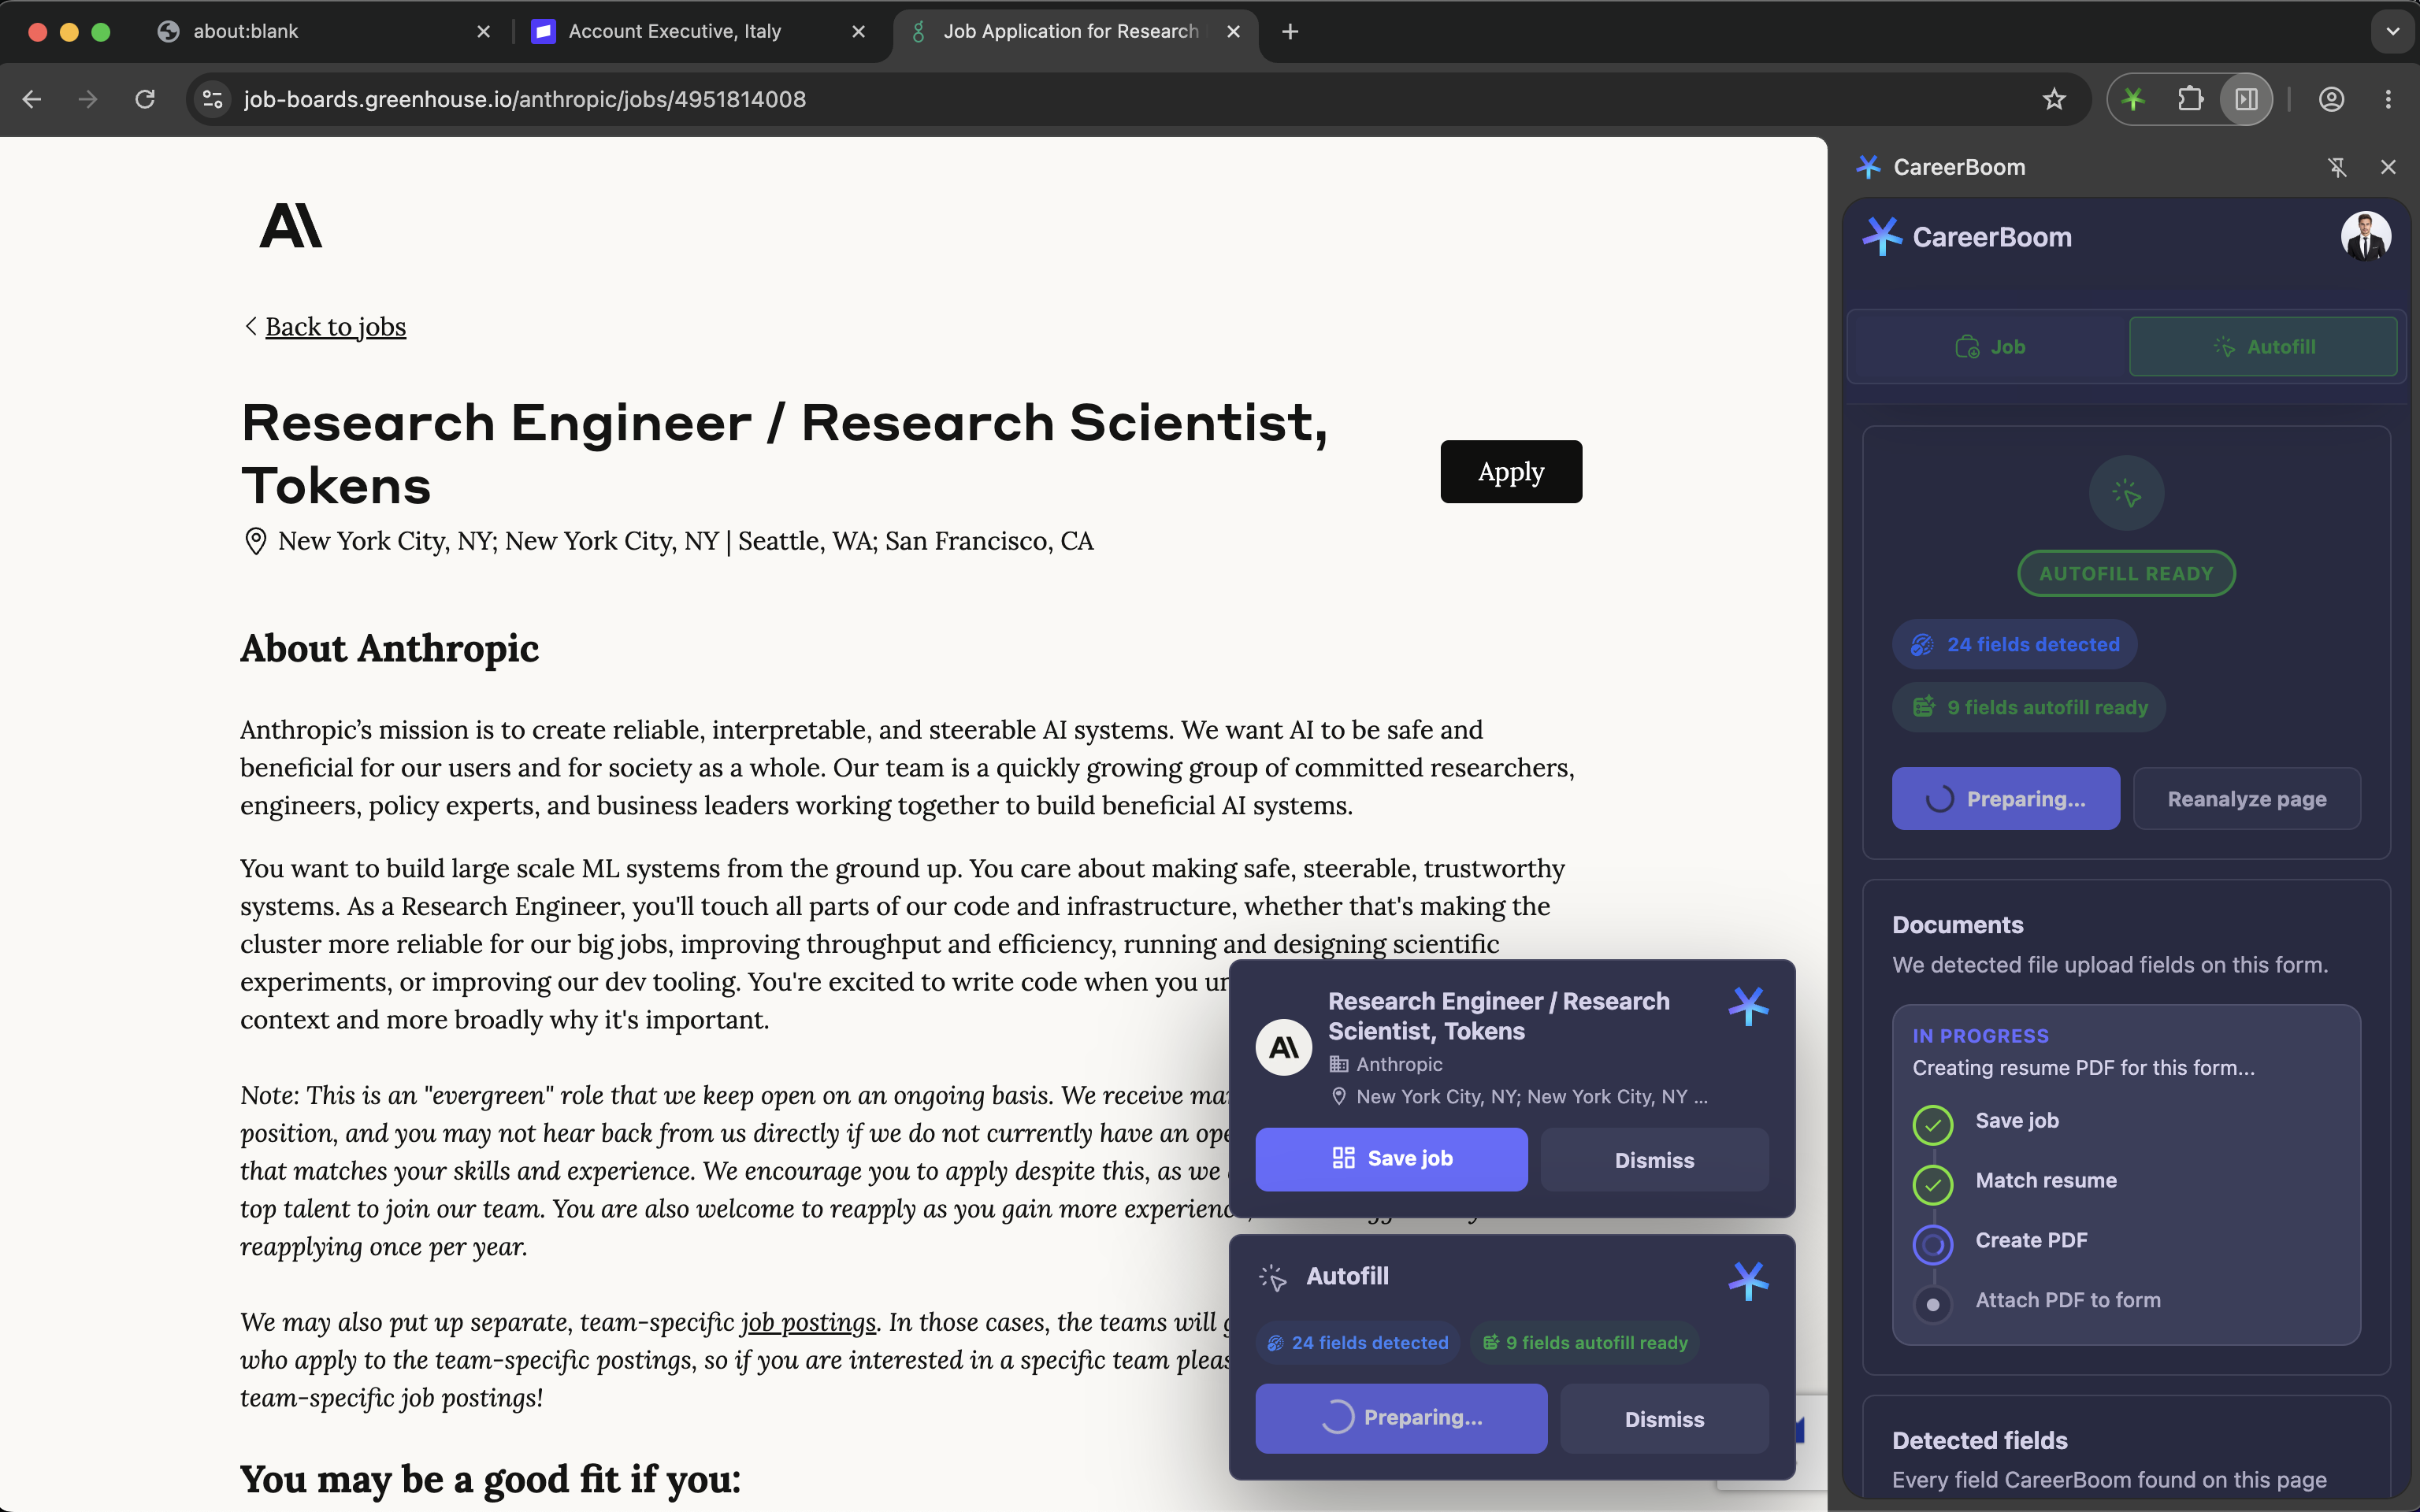
Task: Close the Job Application for Research tab
Action: 1233,31
